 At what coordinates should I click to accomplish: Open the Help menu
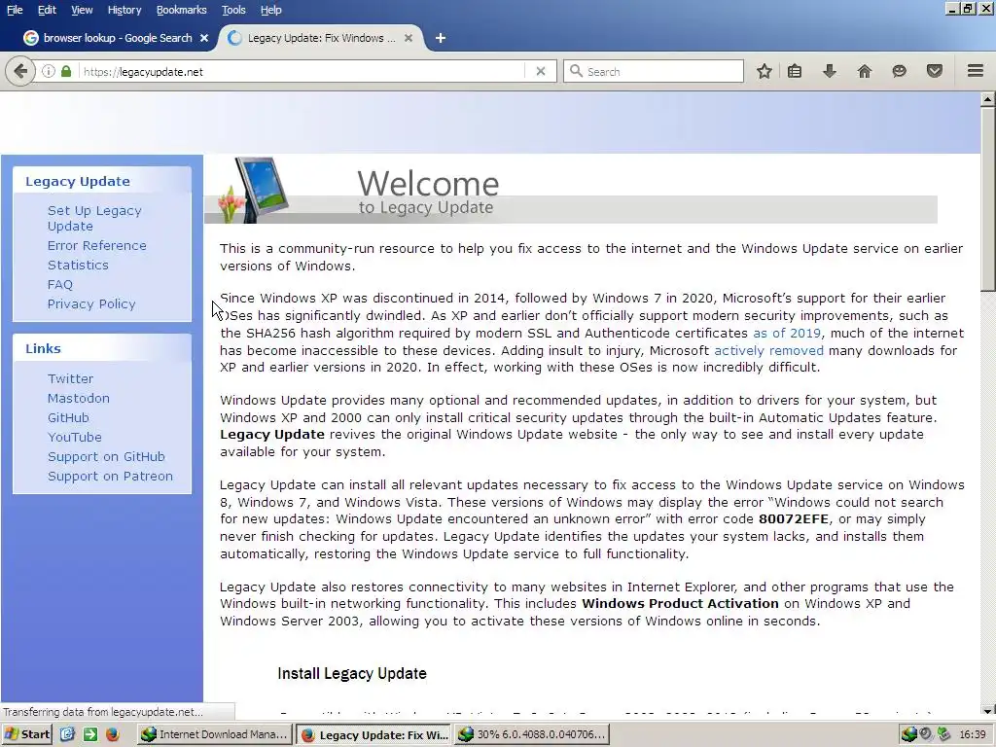click(270, 10)
